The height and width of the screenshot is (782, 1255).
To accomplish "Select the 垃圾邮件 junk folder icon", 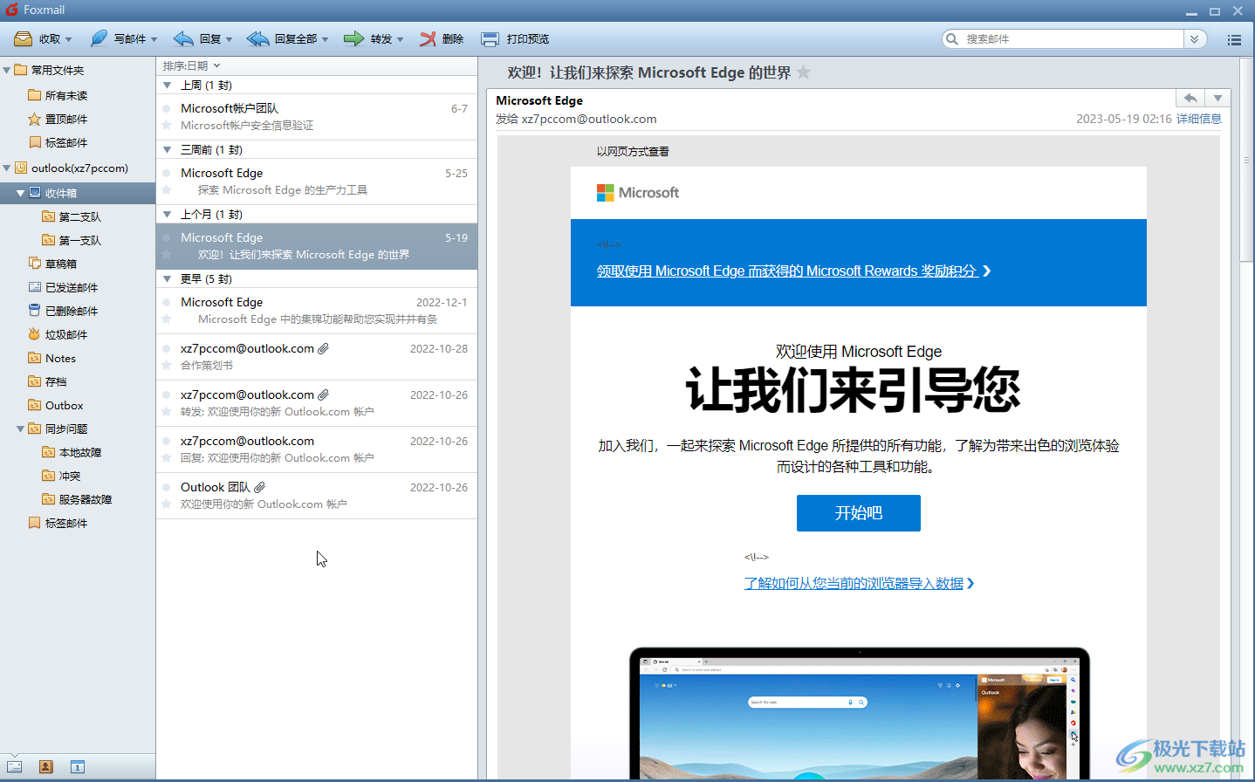I will coord(34,334).
